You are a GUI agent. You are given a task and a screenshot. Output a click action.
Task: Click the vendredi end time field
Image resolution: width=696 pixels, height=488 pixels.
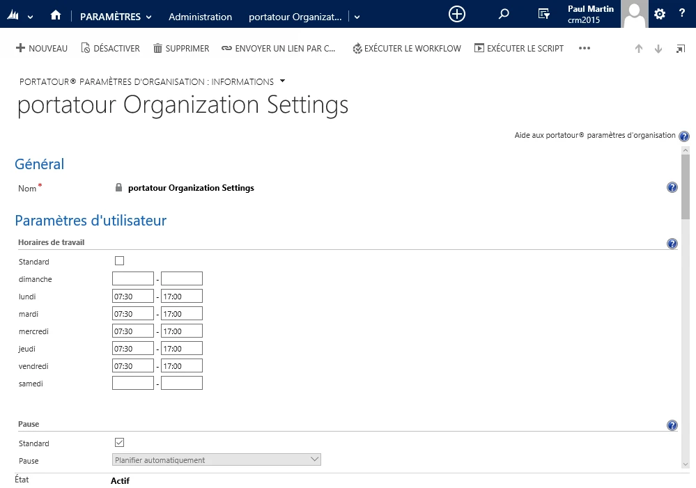tap(182, 365)
